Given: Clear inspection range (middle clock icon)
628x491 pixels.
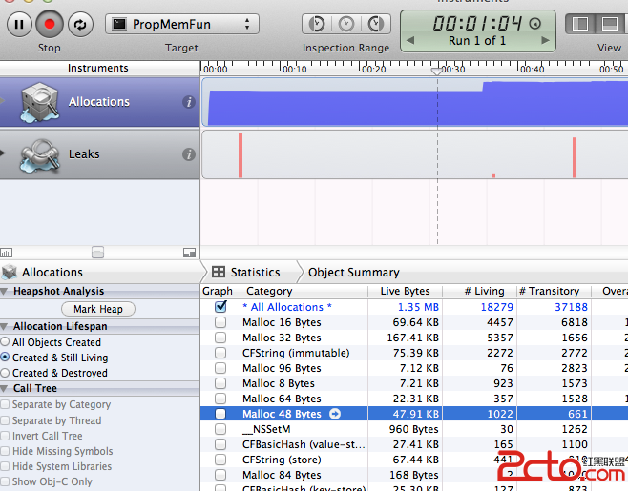Looking at the screenshot, I should tap(346, 25).
